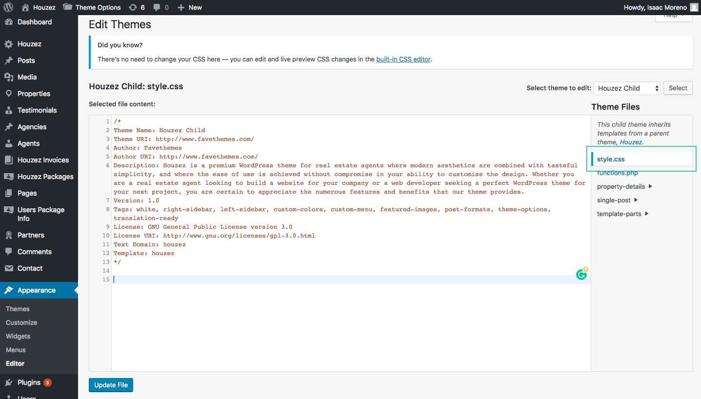Image resolution: width=701 pixels, height=399 pixels.
Task: Click the Update File button
Action: point(111,385)
